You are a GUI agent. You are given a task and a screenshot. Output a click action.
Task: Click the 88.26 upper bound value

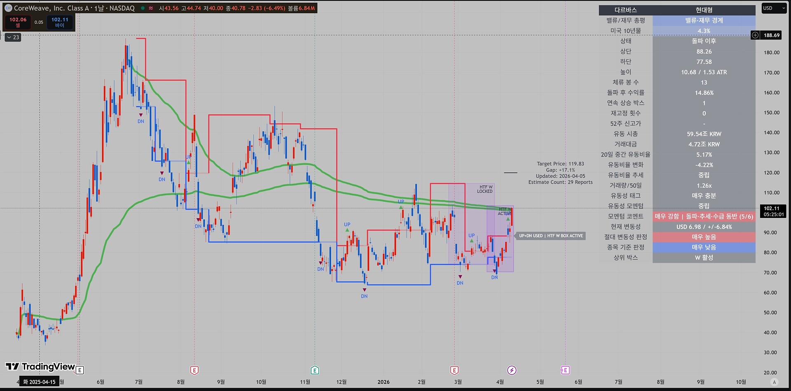click(704, 51)
